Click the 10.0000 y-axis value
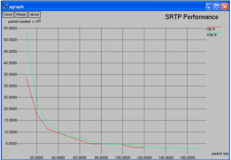Image resolution: width=231 pixels, height=160 pixels. click(x=10, y=132)
